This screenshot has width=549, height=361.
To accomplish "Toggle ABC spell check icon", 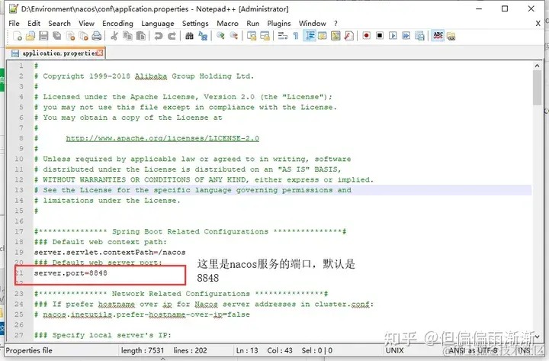I will [438, 36].
